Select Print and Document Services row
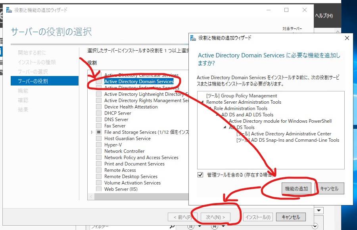The image size is (357, 230). point(134,164)
